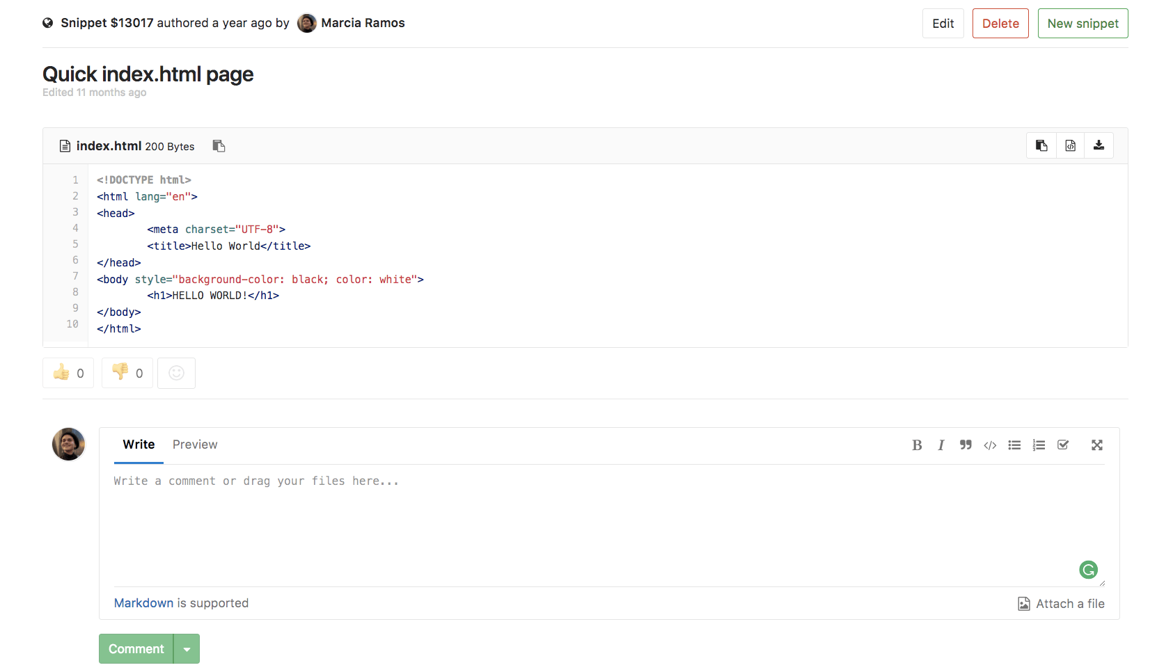The height and width of the screenshot is (672, 1173).
Task: Toggle italic formatting in the comment editor
Action: pyautogui.click(x=941, y=445)
